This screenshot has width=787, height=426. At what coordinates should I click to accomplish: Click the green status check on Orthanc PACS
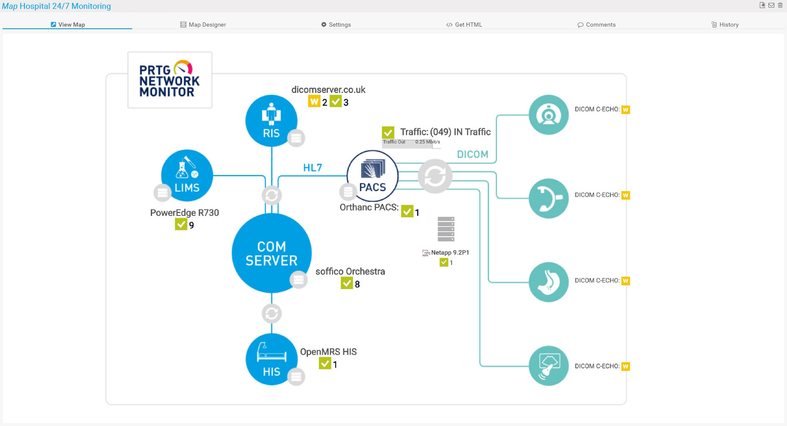pyautogui.click(x=408, y=211)
